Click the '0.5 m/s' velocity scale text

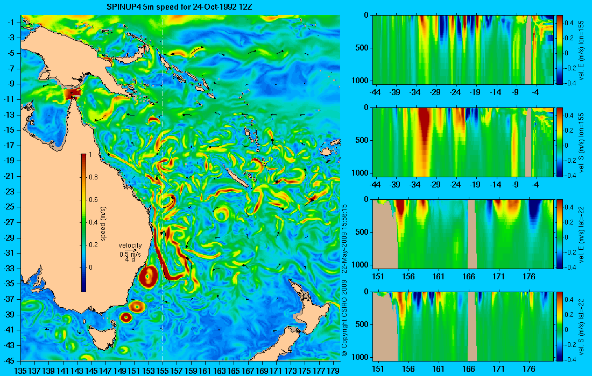click(130, 255)
